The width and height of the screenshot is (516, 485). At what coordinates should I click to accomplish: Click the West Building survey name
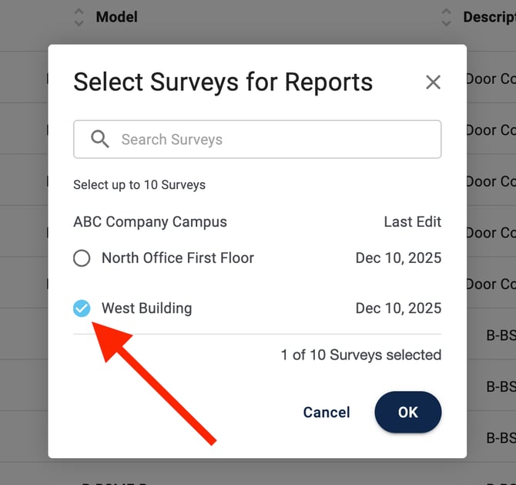click(146, 308)
